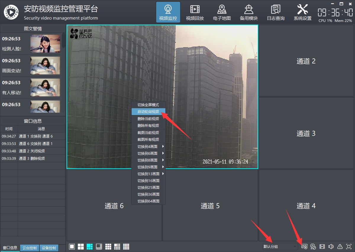The width and height of the screenshot is (355, 252).
Task: Click the start polling video icon in bottom toolbar
Action: tap(304, 246)
